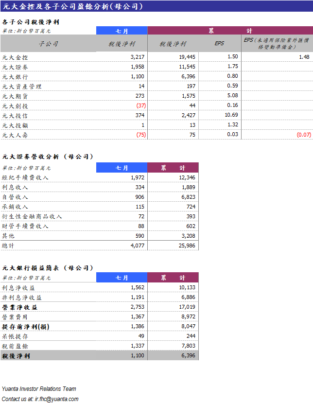Click the value 6,823

tap(188, 197)
